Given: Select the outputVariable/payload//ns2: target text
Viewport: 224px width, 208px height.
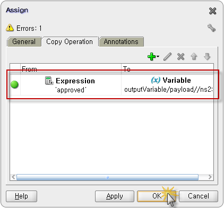Looking at the screenshot, I should [168, 90].
